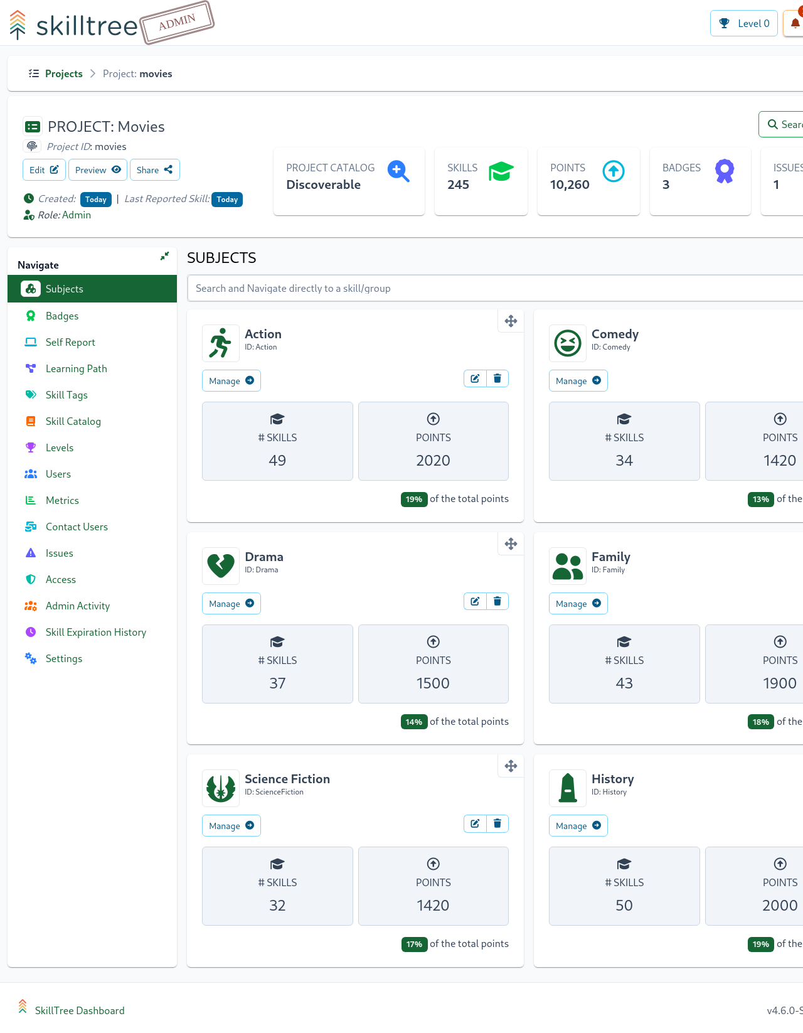Viewport: 803px width, 1033px height.
Task: Click move icon on Drama card
Action: [x=511, y=543]
